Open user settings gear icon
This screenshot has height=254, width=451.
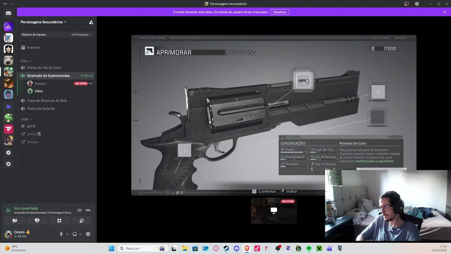tap(88, 234)
